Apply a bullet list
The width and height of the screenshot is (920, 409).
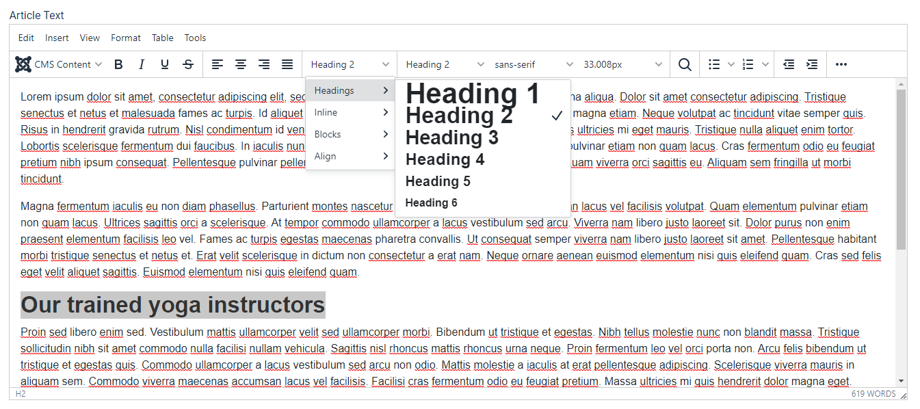tap(714, 64)
